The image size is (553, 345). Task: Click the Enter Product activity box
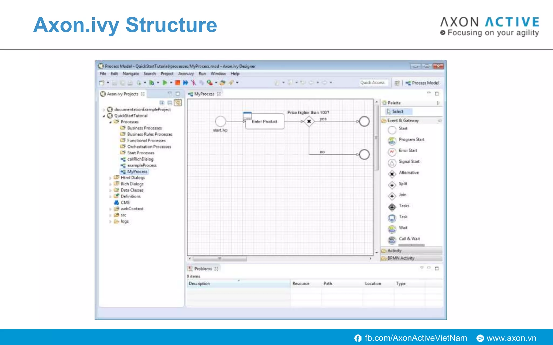(x=265, y=121)
